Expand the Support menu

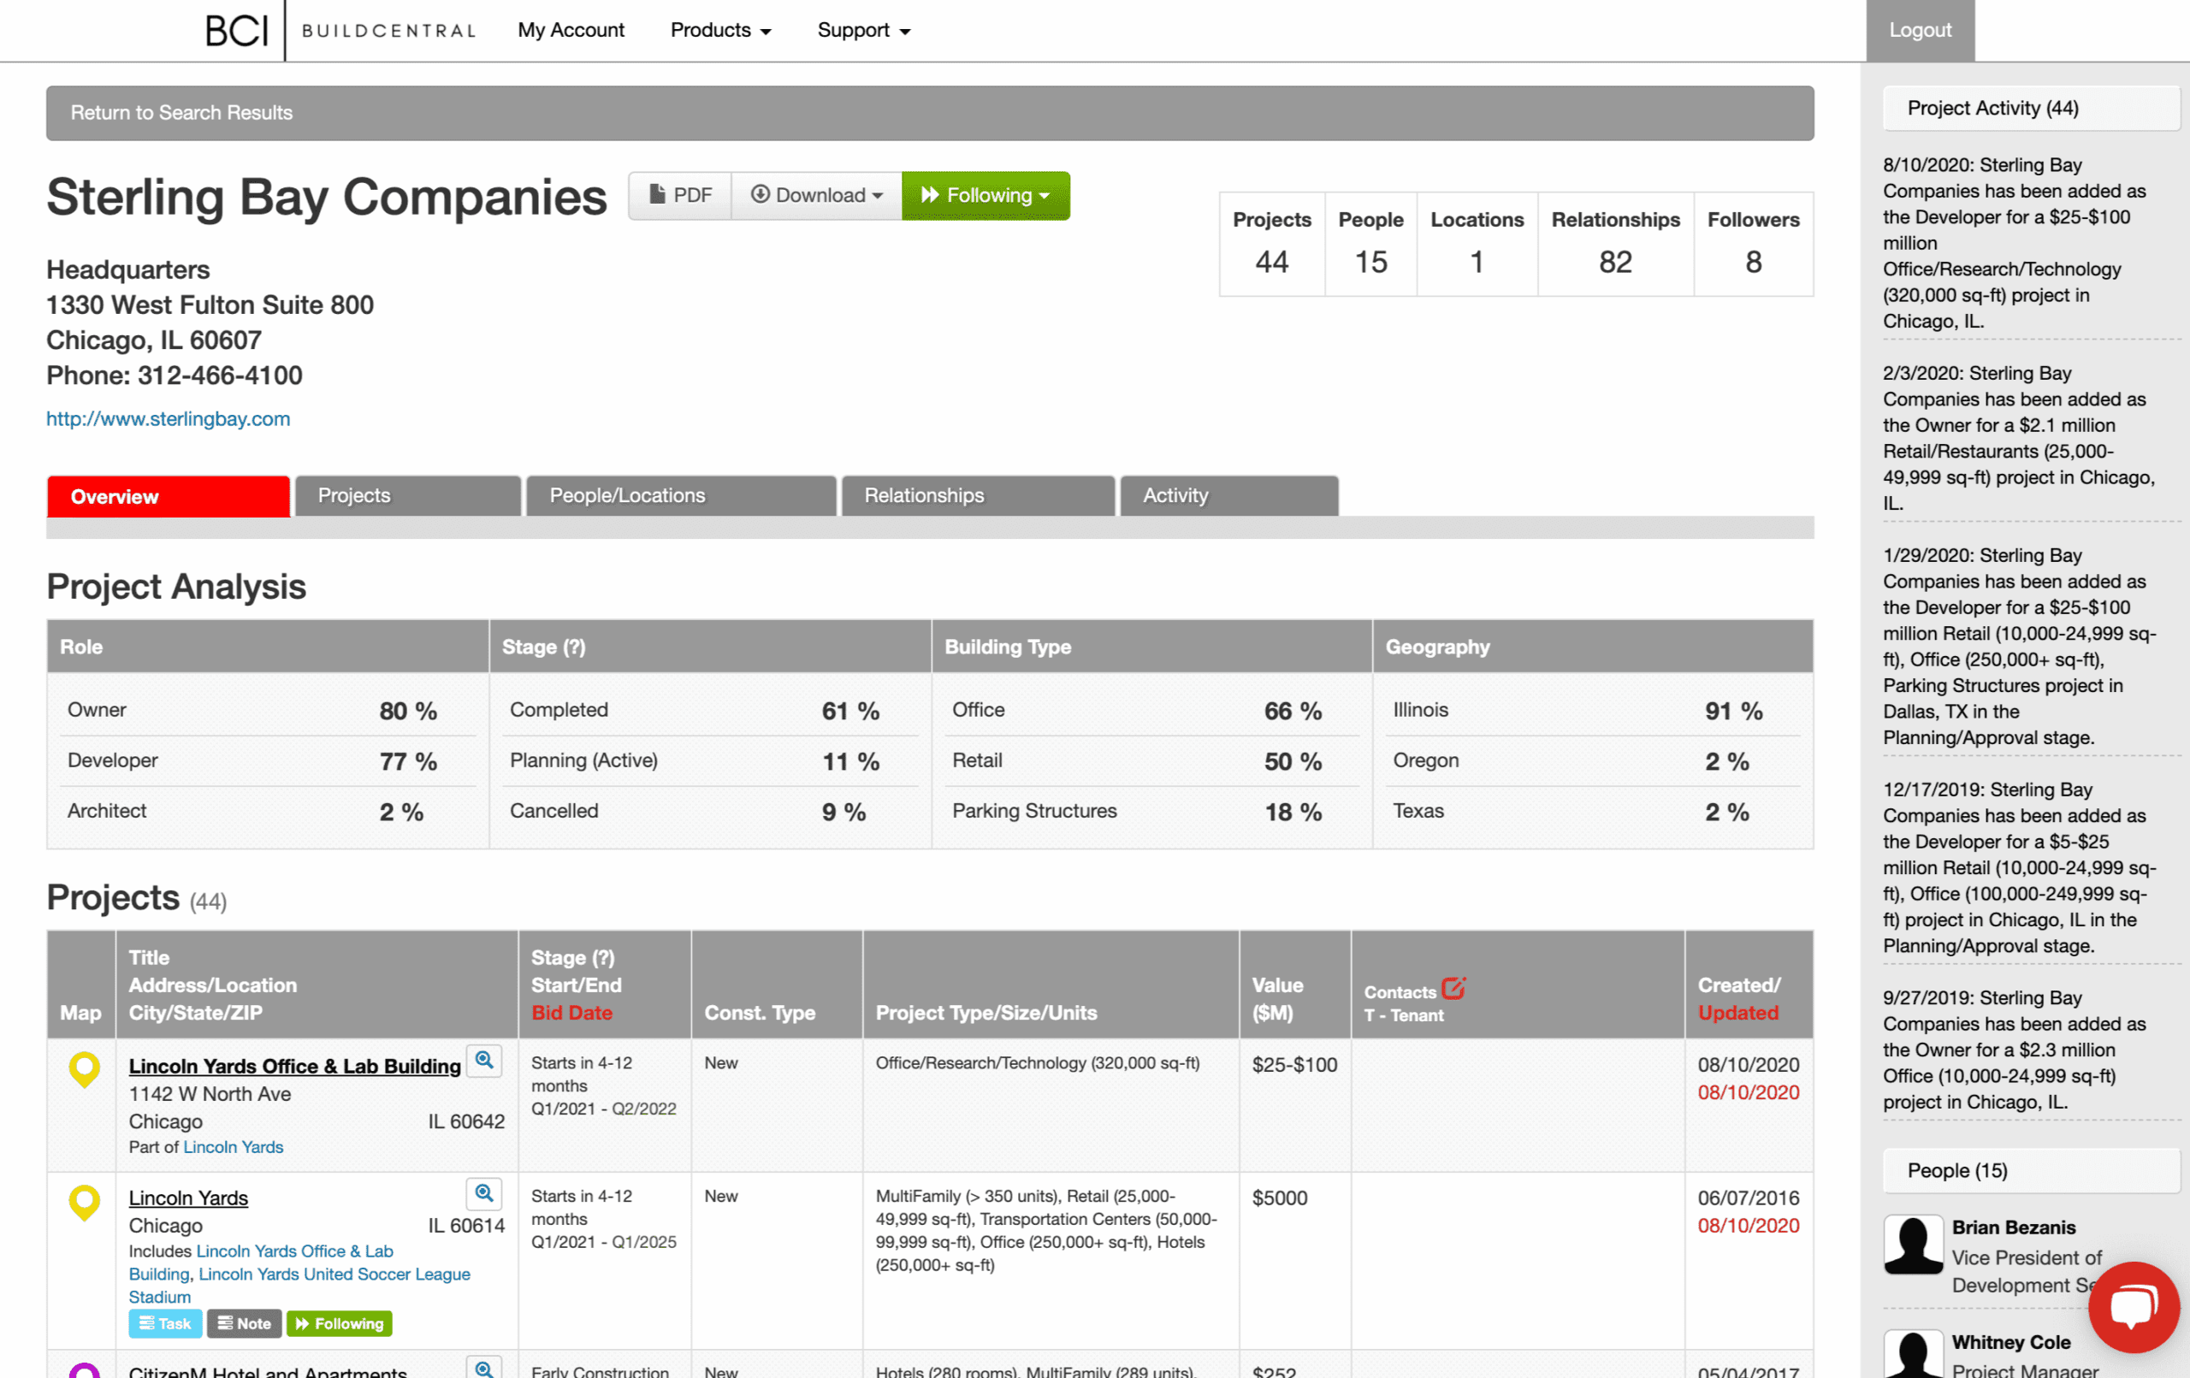863,30
